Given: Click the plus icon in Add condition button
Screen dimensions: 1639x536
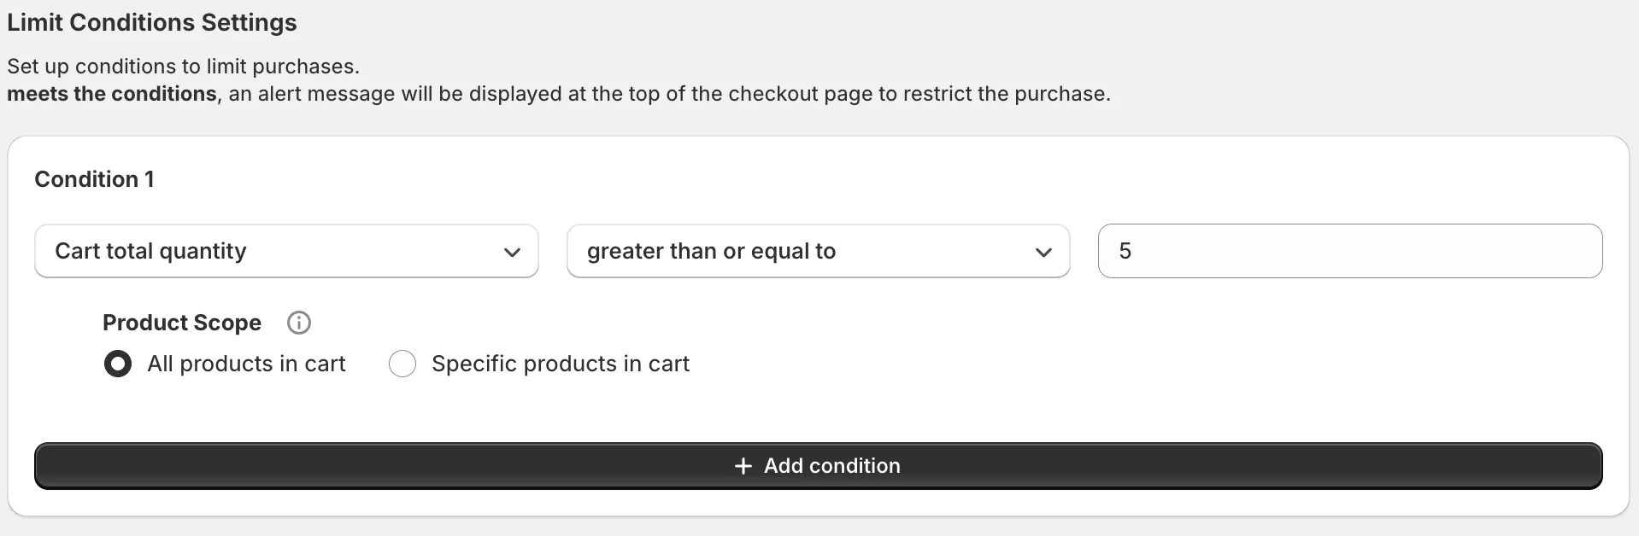Looking at the screenshot, I should click(743, 466).
